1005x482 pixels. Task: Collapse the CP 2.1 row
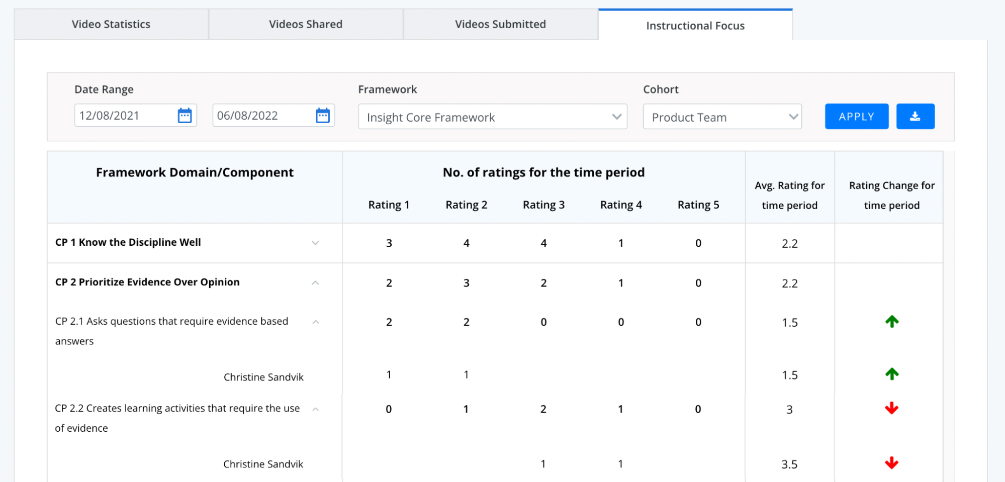click(316, 322)
